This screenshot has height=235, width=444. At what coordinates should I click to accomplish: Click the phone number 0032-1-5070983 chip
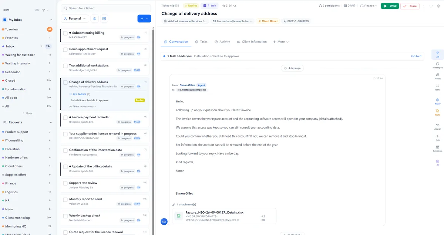(296, 21)
